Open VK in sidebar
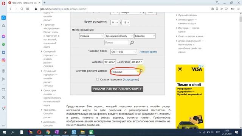 click(x=3, y=52)
